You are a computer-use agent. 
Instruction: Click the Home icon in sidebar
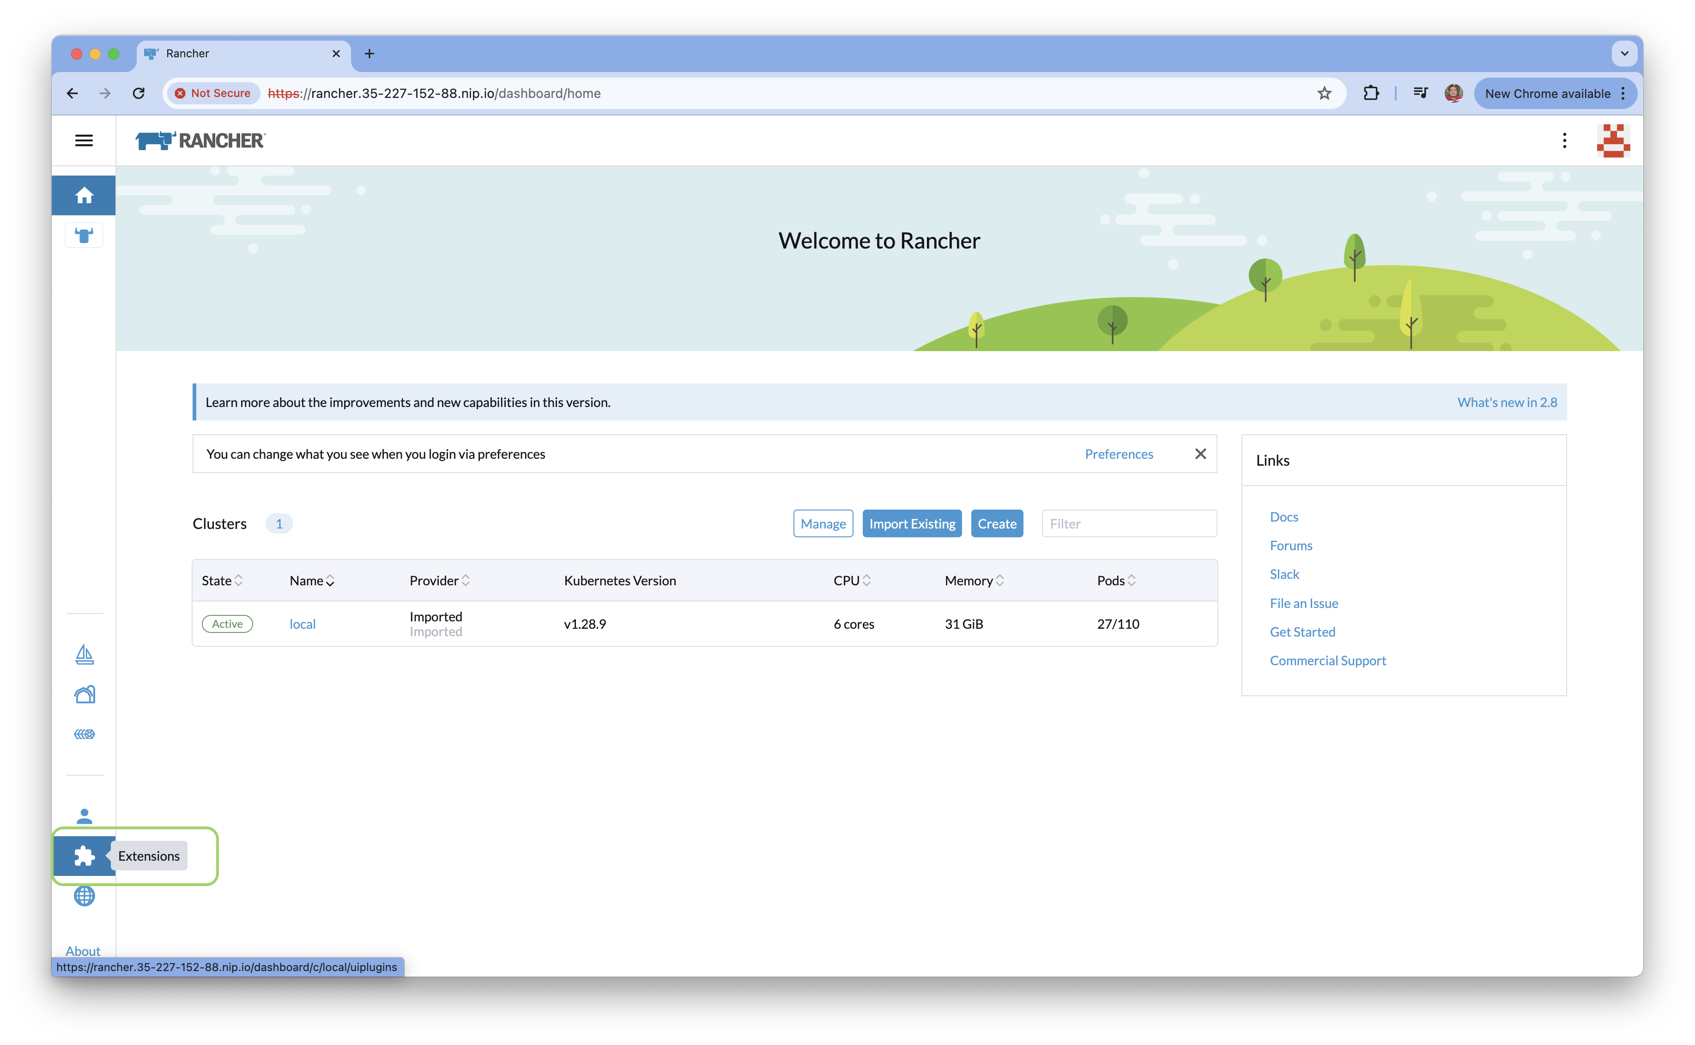(x=84, y=195)
